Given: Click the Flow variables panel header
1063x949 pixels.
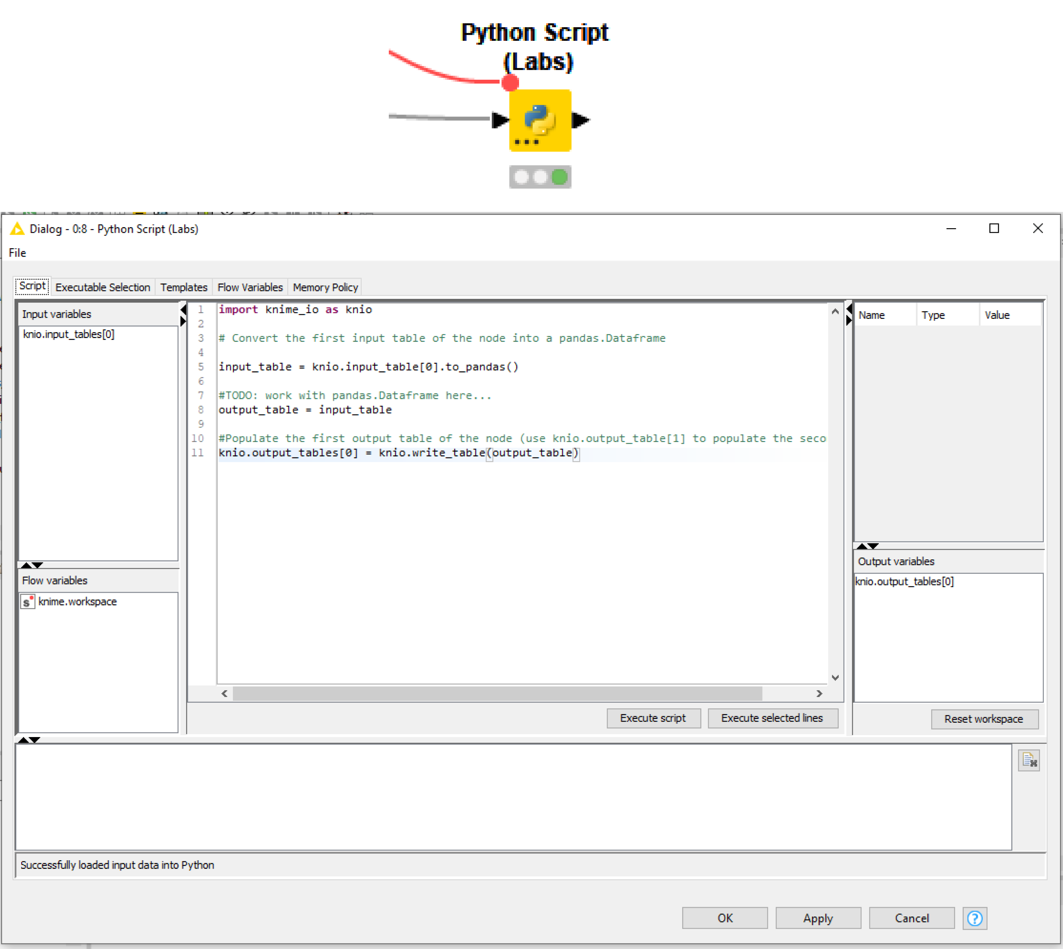Looking at the screenshot, I should click(x=99, y=580).
